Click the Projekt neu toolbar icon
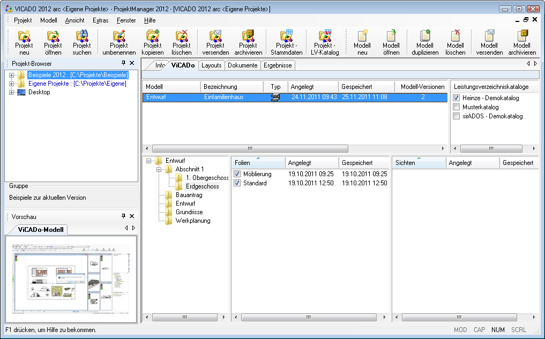545x339 pixels. (x=24, y=42)
